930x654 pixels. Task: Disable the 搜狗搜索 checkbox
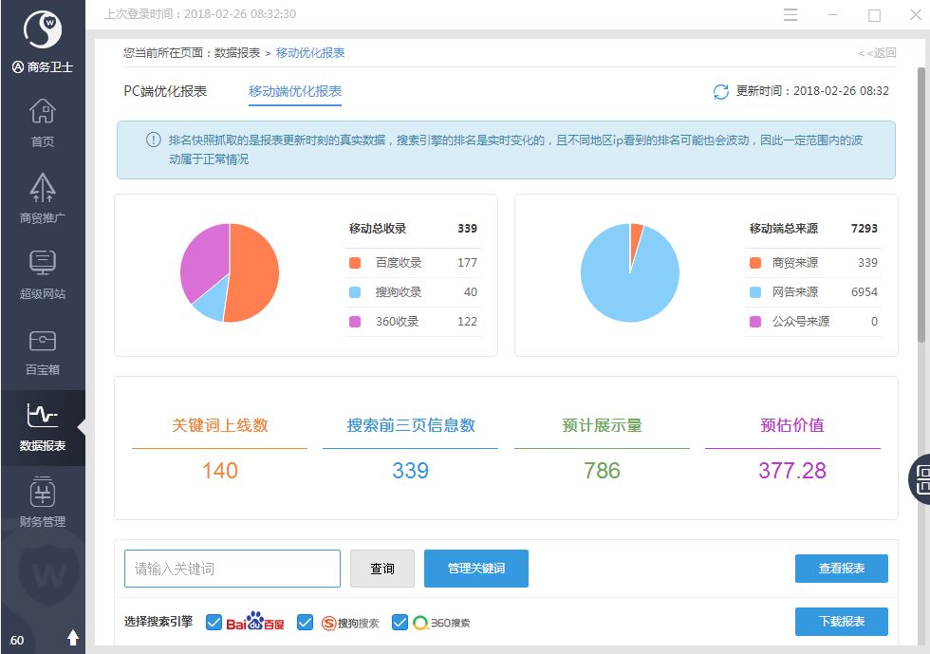[306, 622]
